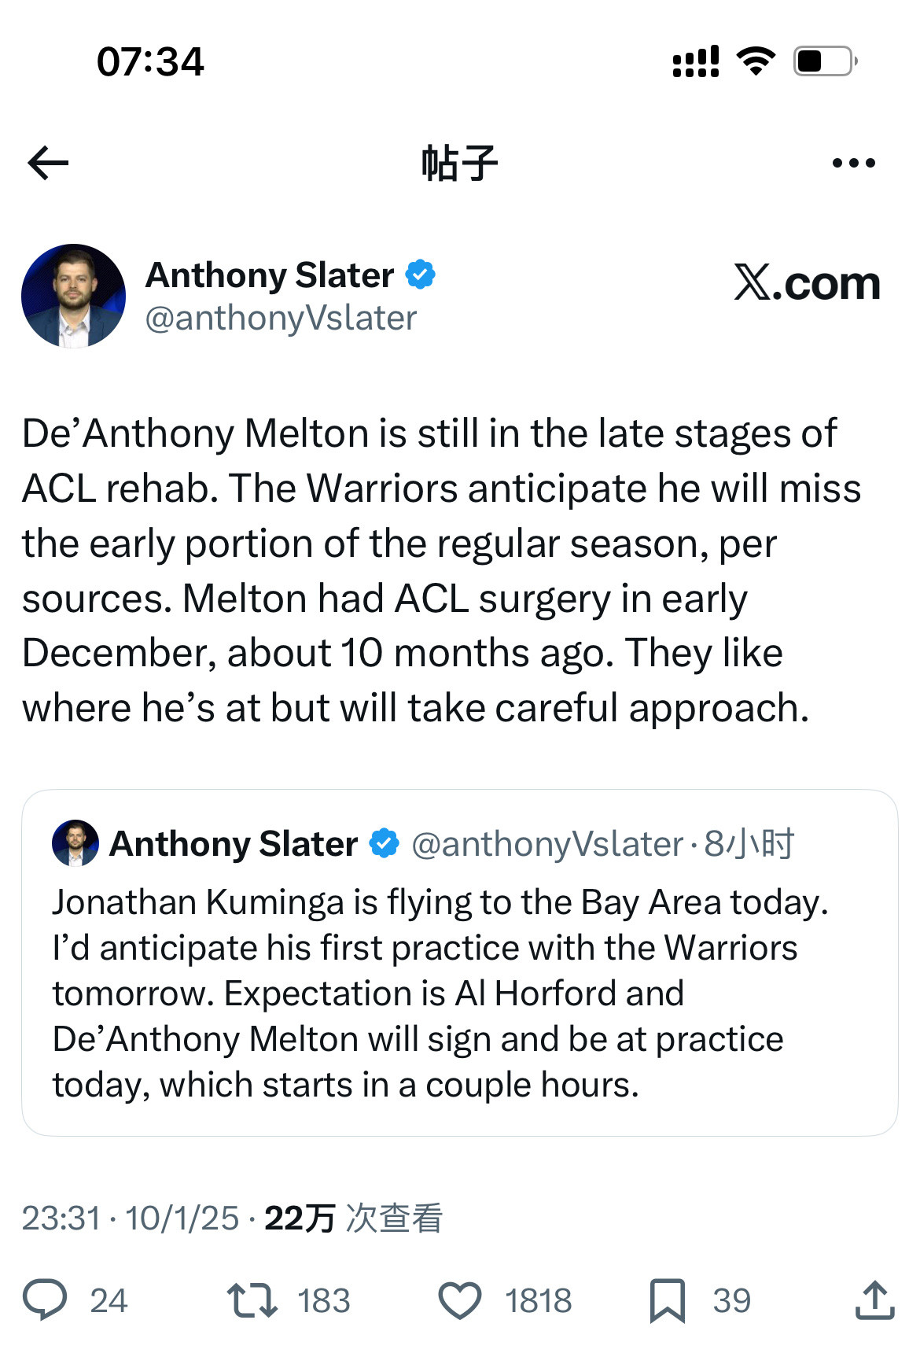Tap the back arrow icon
Screen dimensions: 920x1353
pyautogui.click(x=48, y=163)
